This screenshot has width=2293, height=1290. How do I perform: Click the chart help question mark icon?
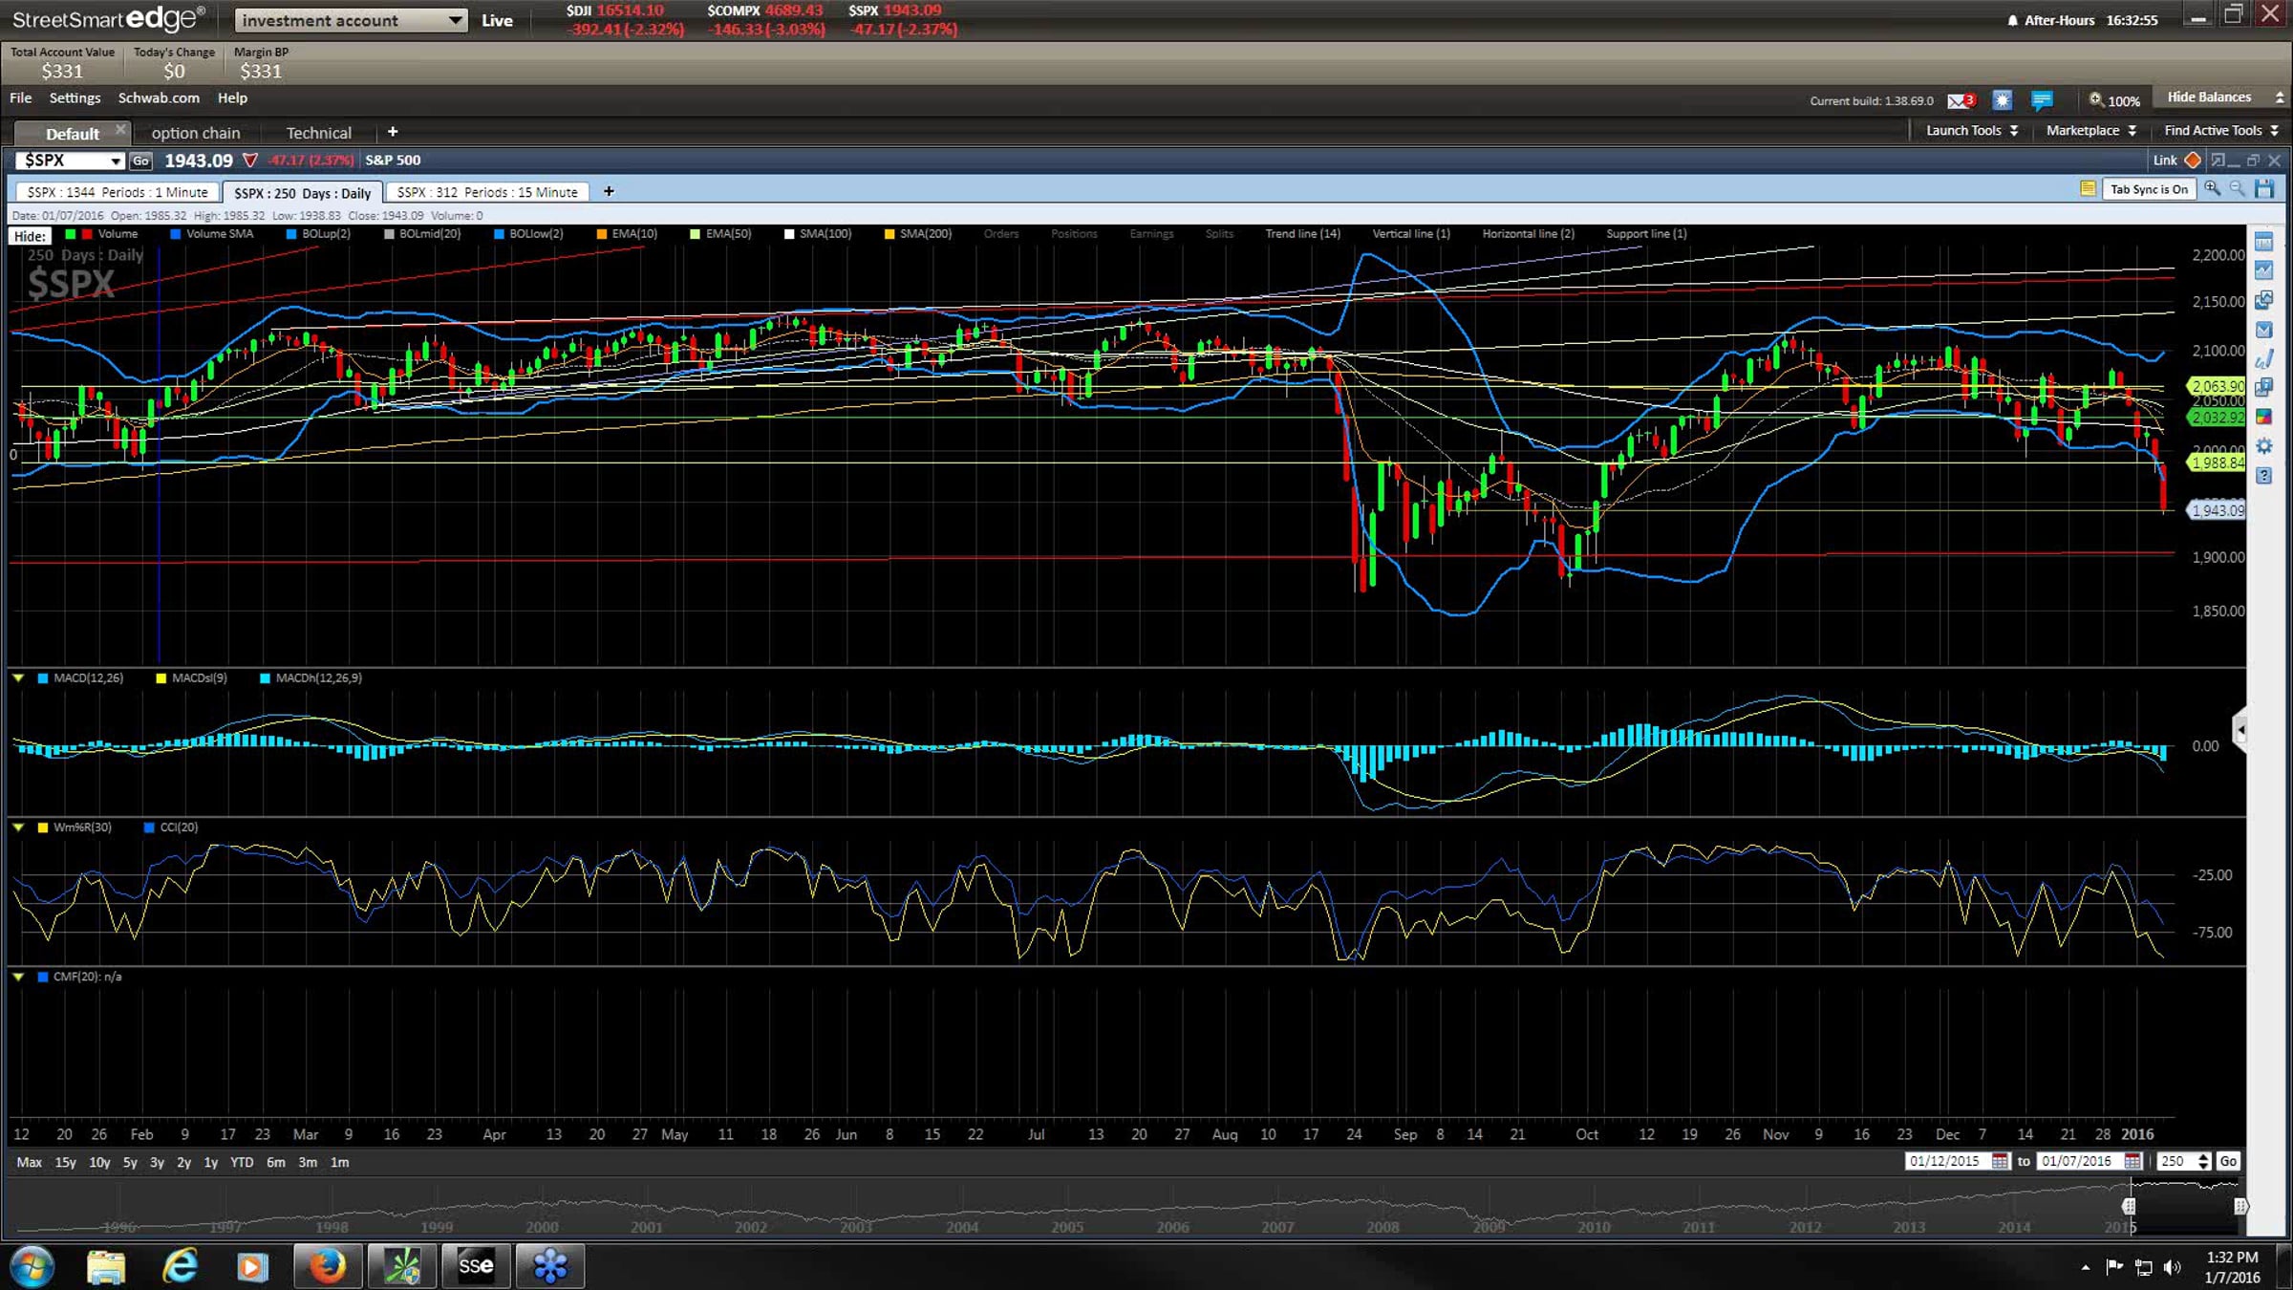tap(2263, 476)
